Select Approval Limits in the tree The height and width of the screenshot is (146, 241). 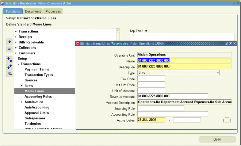tap(37, 113)
